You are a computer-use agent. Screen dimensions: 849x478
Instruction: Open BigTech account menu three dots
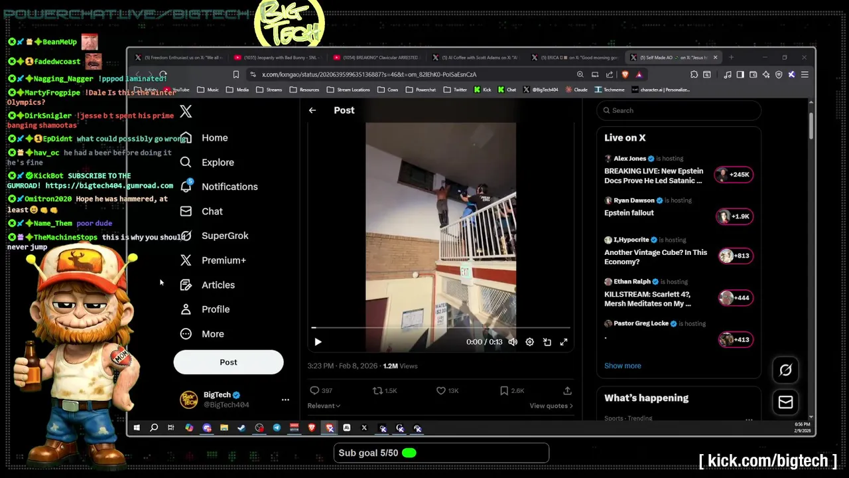(285, 400)
